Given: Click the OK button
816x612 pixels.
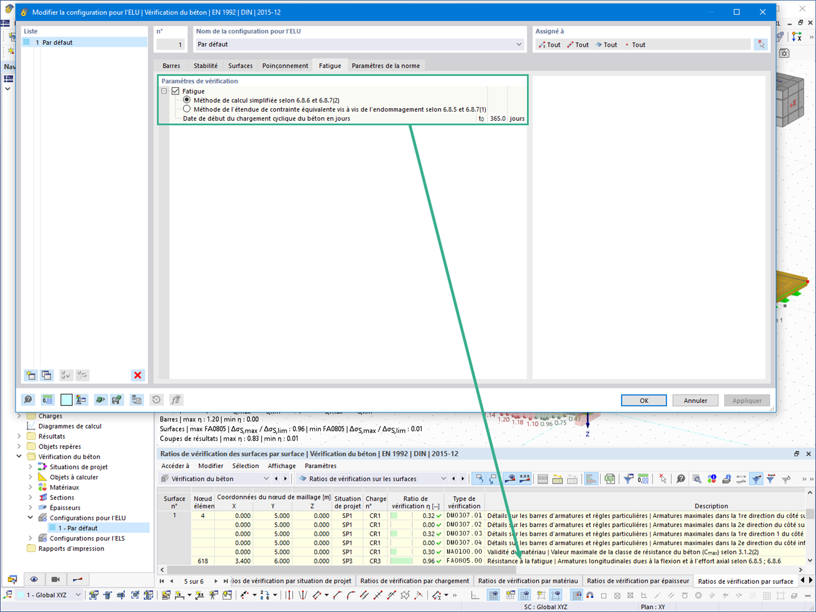Looking at the screenshot, I should (x=644, y=400).
